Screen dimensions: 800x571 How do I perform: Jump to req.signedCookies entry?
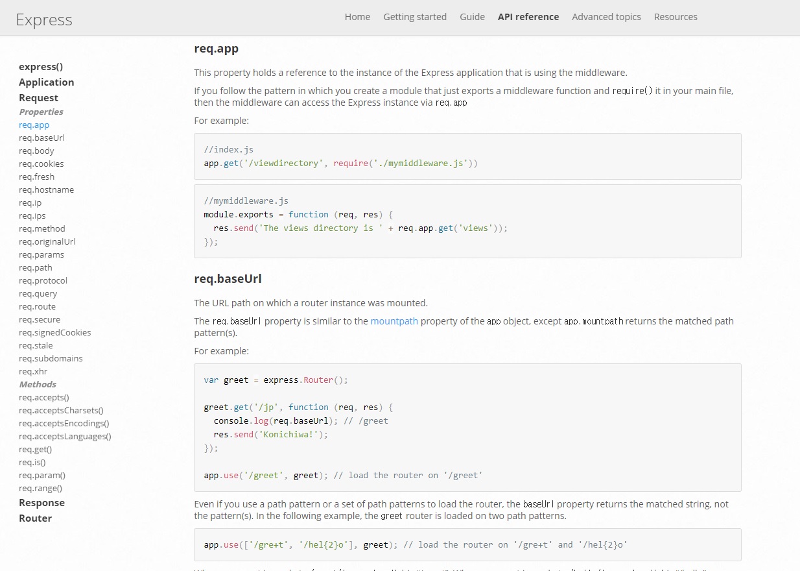[x=54, y=332]
